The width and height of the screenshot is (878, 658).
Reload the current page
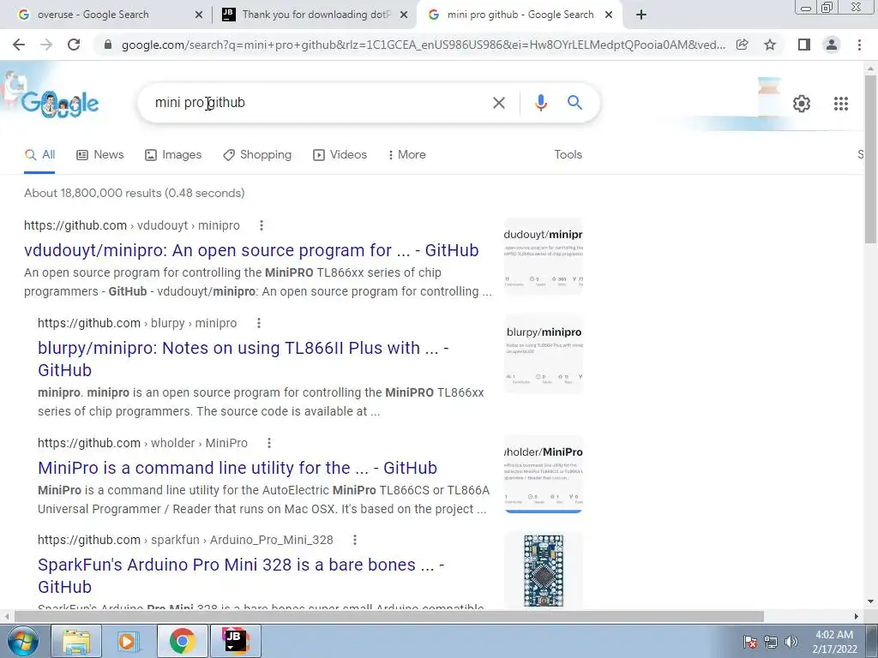[x=74, y=45]
